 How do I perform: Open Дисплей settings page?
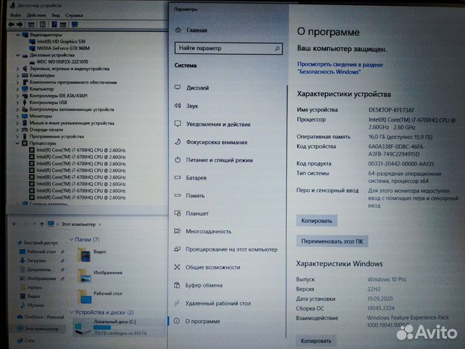(x=198, y=88)
